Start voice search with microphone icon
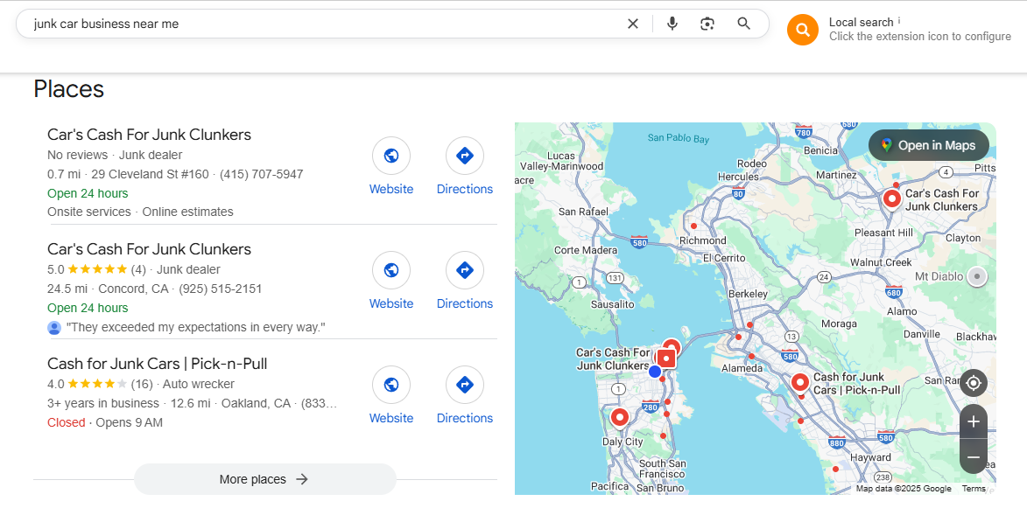Screen dimensions: 1027x515 (x=672, y=24)
